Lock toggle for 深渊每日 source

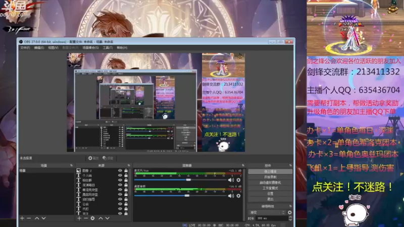pos(126,185)
